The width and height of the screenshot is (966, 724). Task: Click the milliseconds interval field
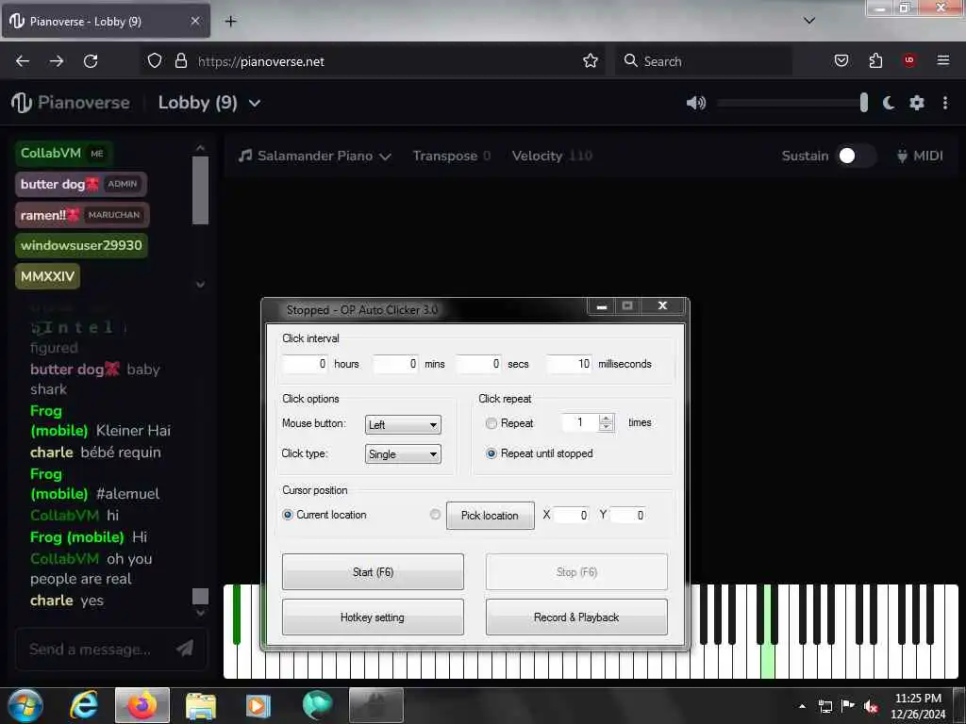point(569,364)
